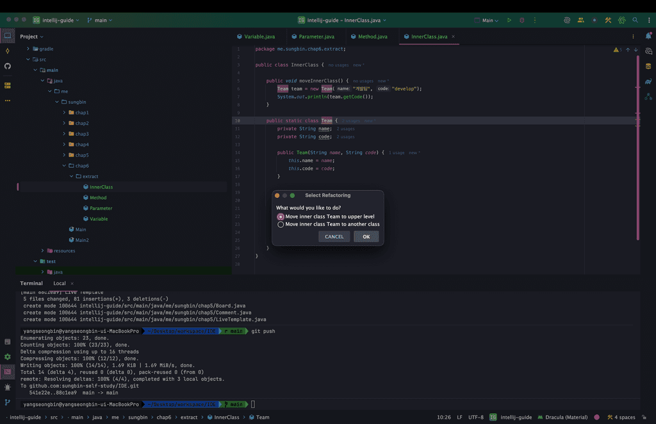
Task: Open the Main run configuration dropdown
Action: (x=487, y=20)
